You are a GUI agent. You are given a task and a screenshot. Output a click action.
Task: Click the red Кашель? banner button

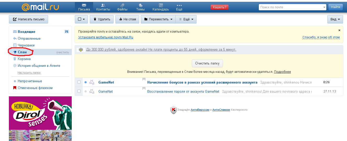(220, 7)
